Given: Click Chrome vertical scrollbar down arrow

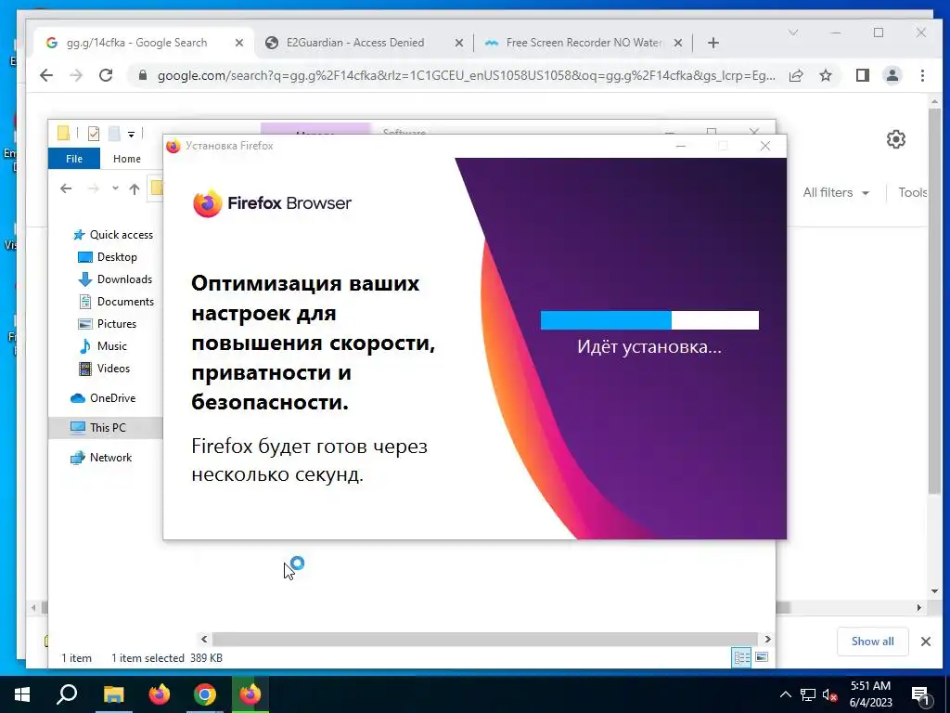Looking at the screenshot, I should click(934, 591).
